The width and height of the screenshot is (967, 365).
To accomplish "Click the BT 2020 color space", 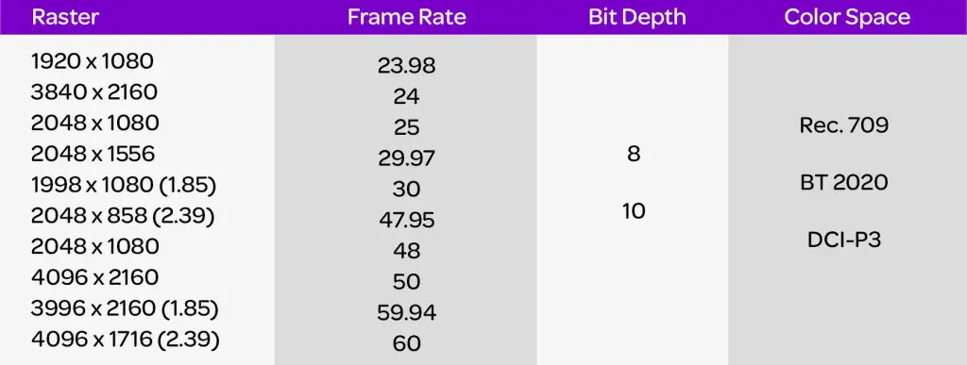I will pos(843,182).
